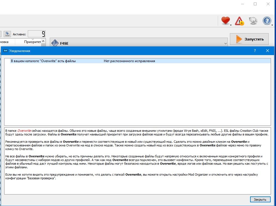Open notifications via the warning triangle icon

coord(239,21)
